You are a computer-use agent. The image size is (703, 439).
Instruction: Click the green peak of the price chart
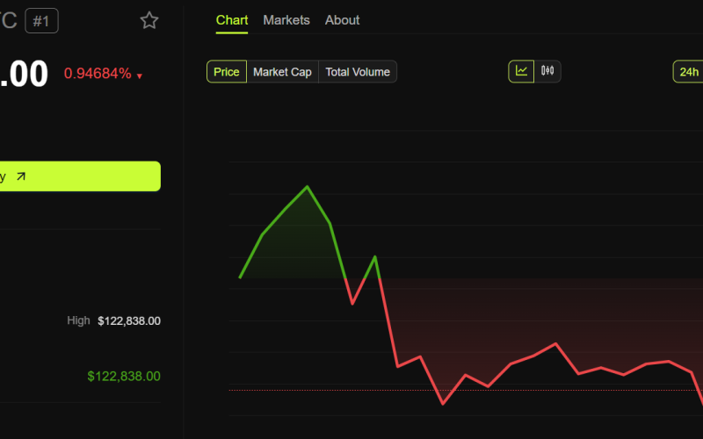(x=307, y=187)
